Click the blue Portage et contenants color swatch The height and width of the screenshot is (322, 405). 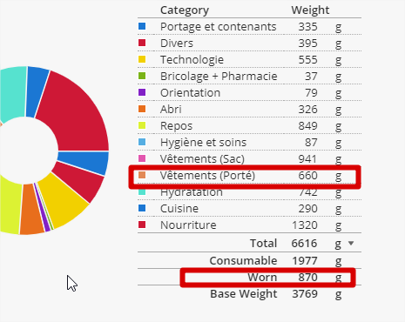point(142,26)
